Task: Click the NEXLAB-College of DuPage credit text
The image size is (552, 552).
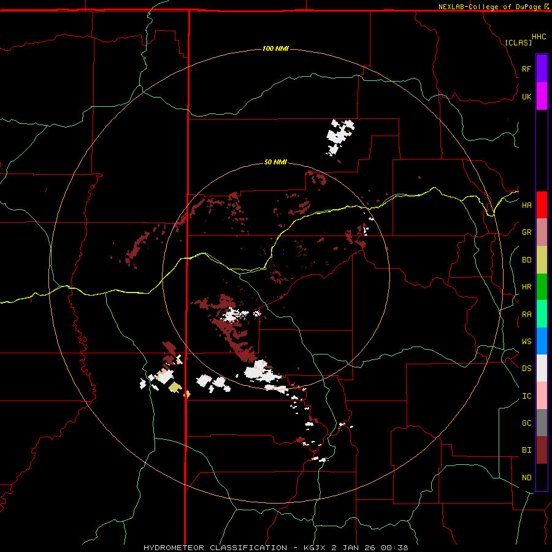Action: (x=491, y=7)
